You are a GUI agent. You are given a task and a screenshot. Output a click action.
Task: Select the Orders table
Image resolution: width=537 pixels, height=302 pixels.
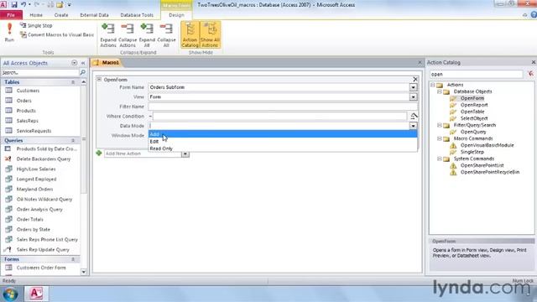[23, 101]
